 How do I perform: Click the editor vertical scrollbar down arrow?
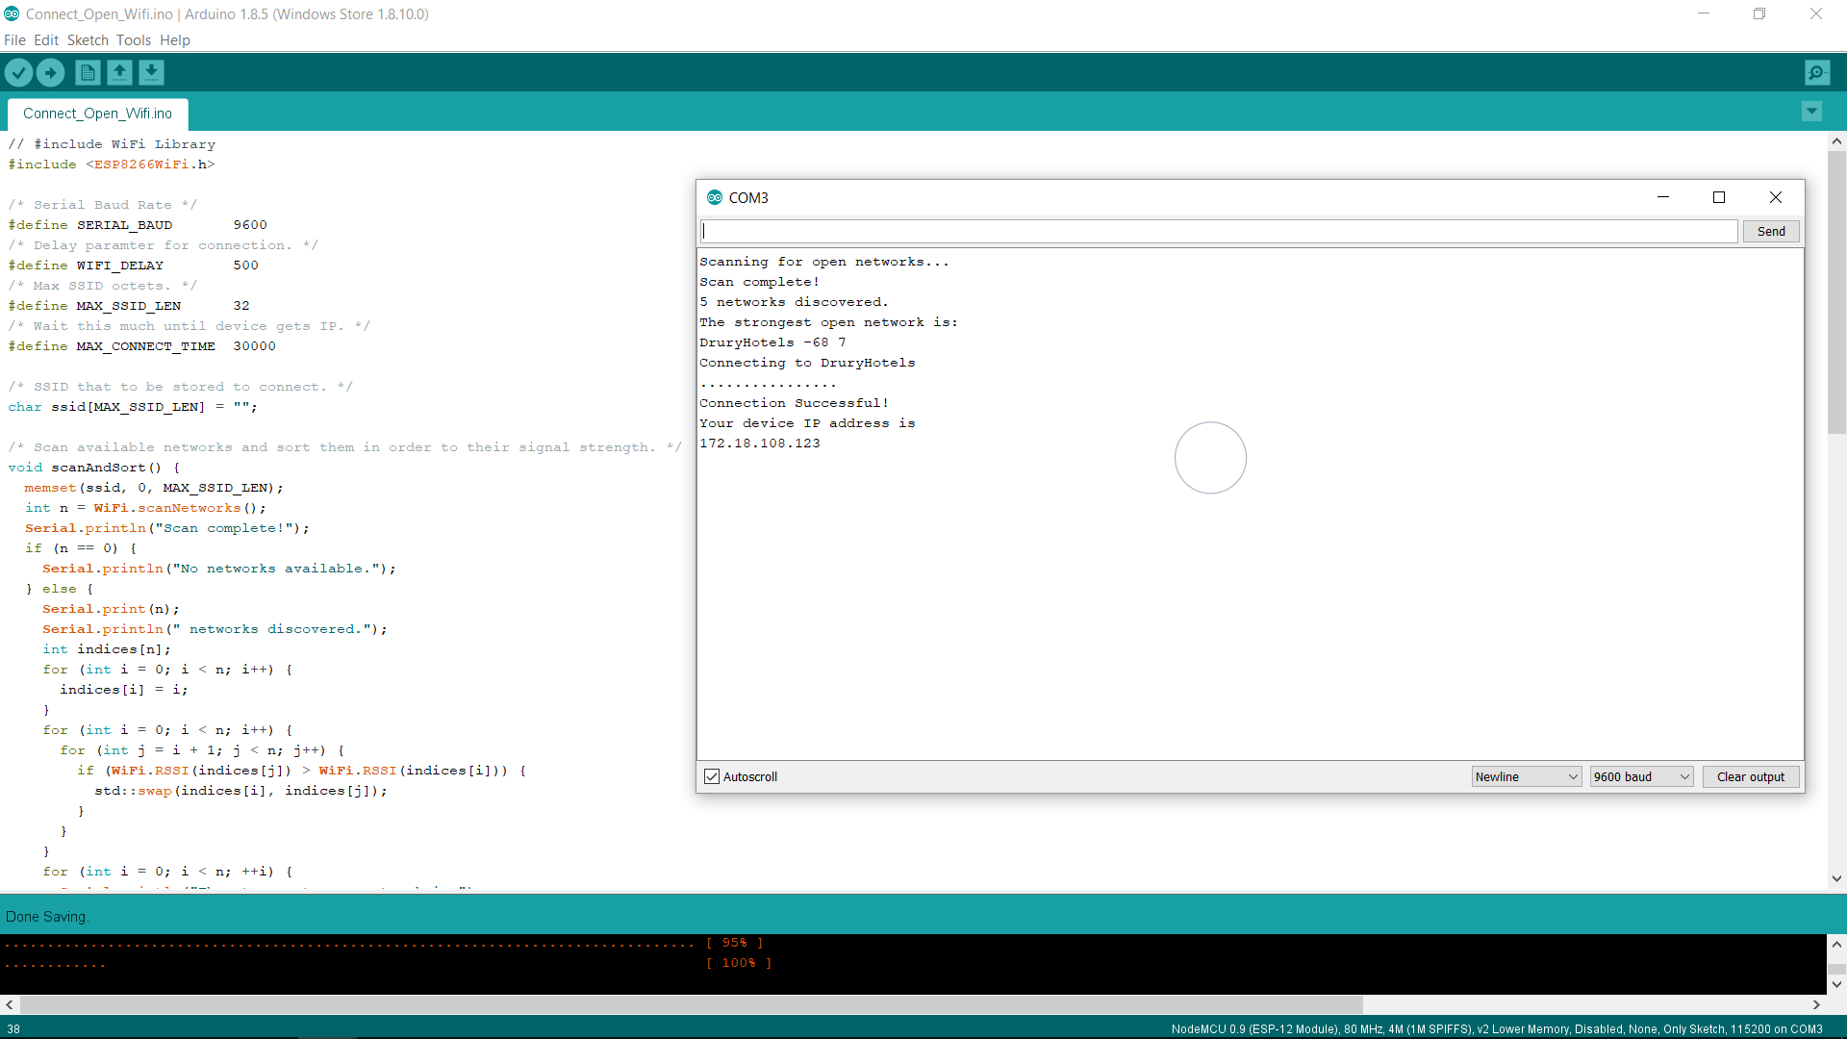(1836, 877)
